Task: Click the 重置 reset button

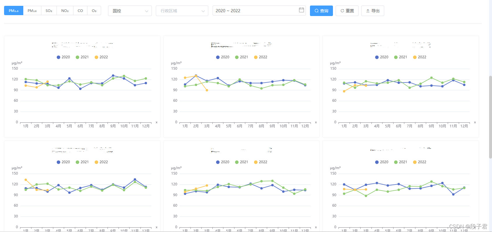Action: point(347,11)
